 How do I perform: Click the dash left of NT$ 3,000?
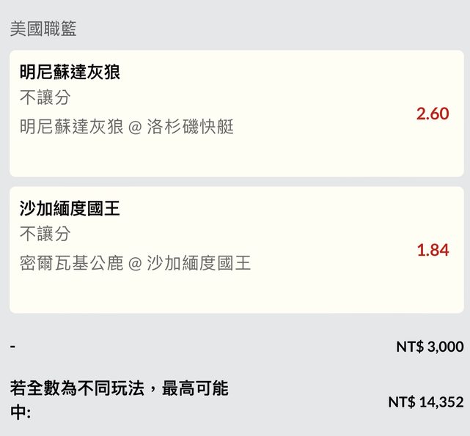click(12, 346)
